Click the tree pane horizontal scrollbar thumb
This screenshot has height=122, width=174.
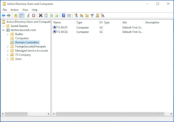coord(16,114)
